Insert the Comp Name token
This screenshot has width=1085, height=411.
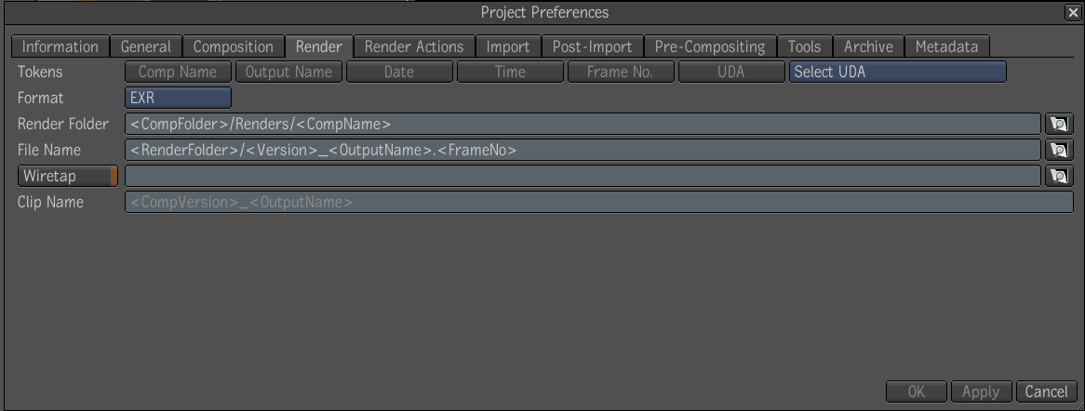click(178, 72)
